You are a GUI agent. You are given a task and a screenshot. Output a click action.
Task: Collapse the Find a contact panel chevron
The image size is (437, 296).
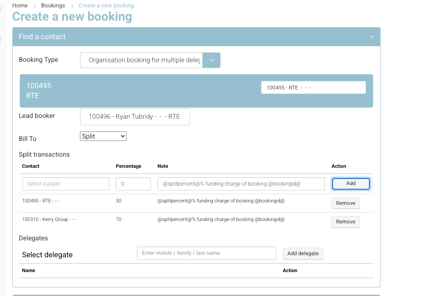click(x=371, y=37)
